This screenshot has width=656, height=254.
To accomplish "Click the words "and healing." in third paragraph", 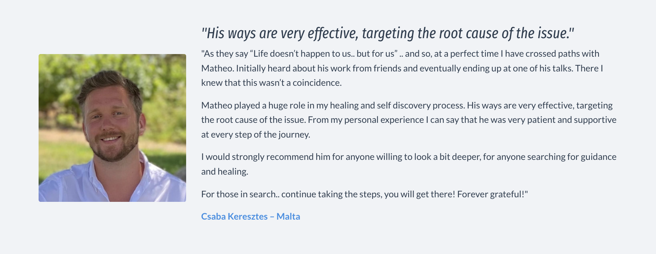I will [225, 172].
